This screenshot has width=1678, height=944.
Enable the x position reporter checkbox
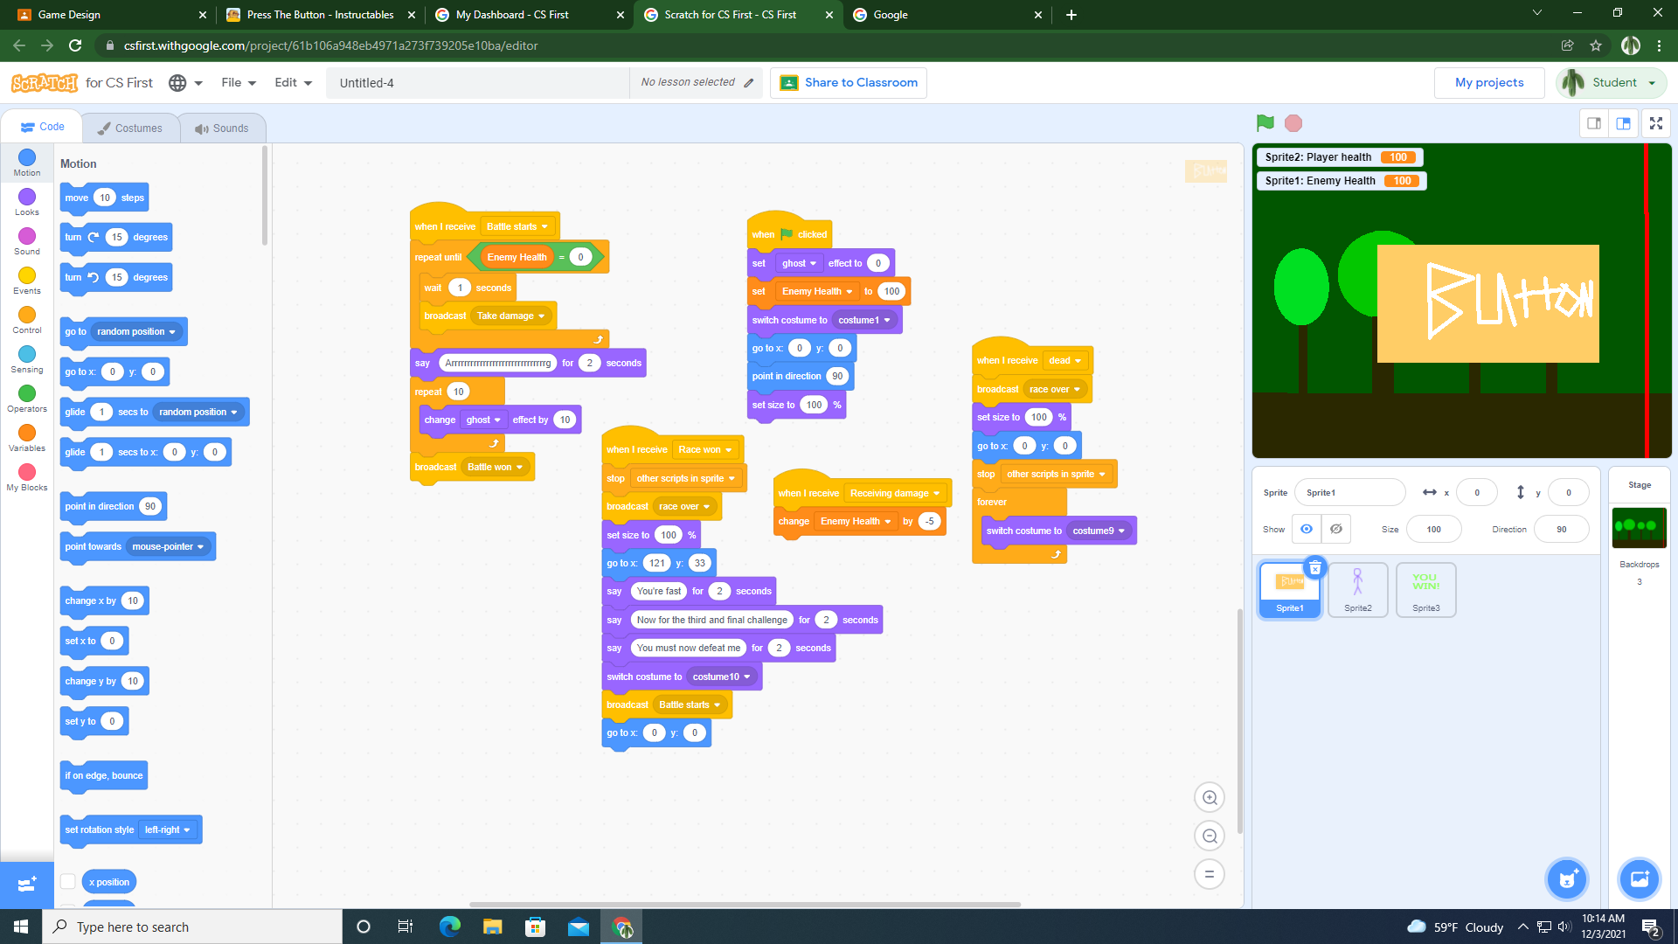pyautogui.click(x=68, y=881)
